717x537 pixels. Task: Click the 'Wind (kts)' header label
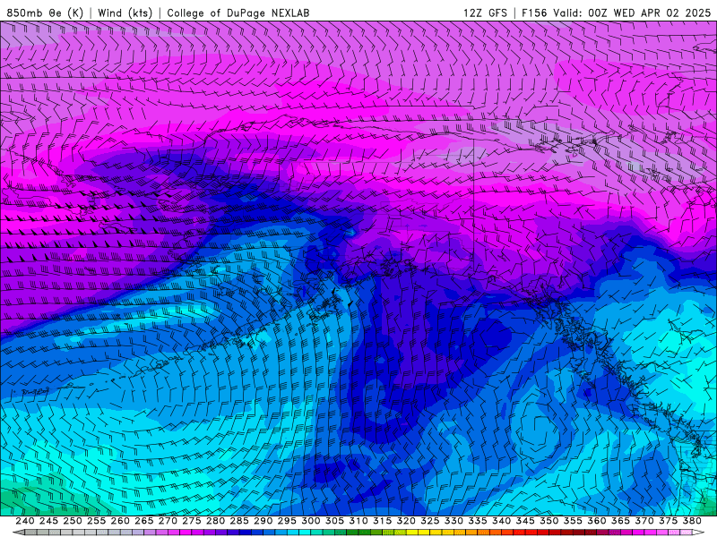[125, 13]
